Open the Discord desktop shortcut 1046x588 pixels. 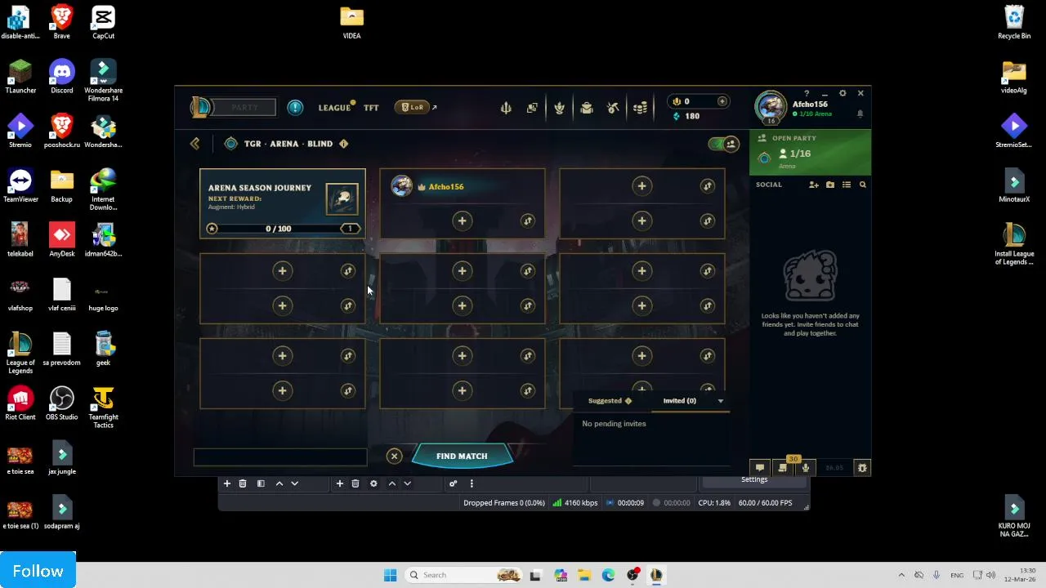pyautogui.click(x=62, y=78)
